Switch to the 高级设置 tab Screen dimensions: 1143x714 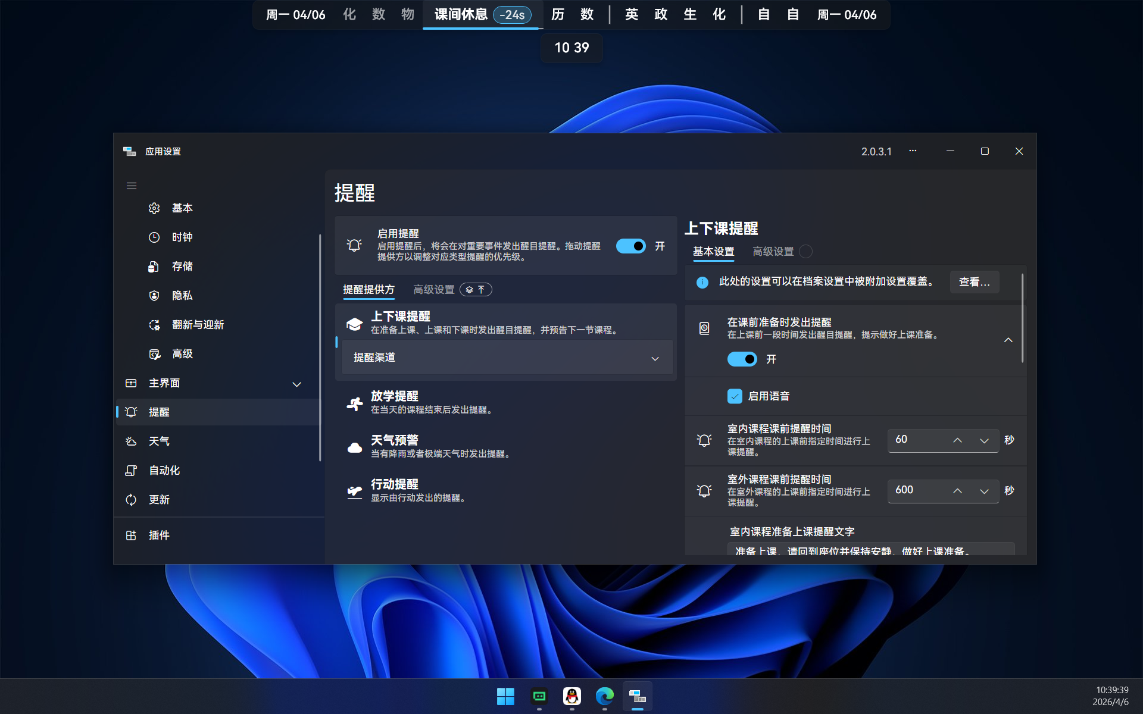click(772, 251)
